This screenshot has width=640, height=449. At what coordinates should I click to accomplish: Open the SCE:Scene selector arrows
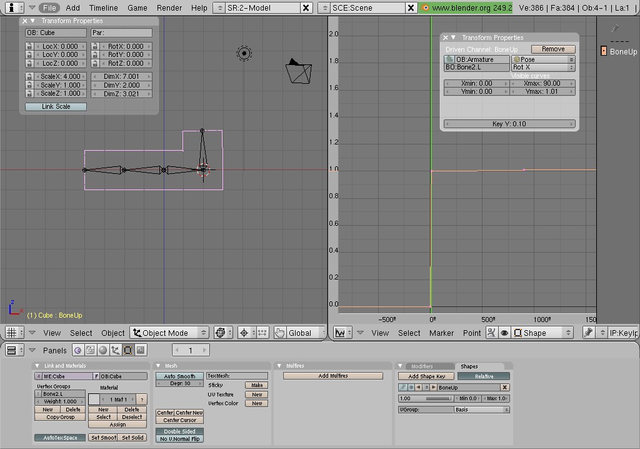(325, 8)
